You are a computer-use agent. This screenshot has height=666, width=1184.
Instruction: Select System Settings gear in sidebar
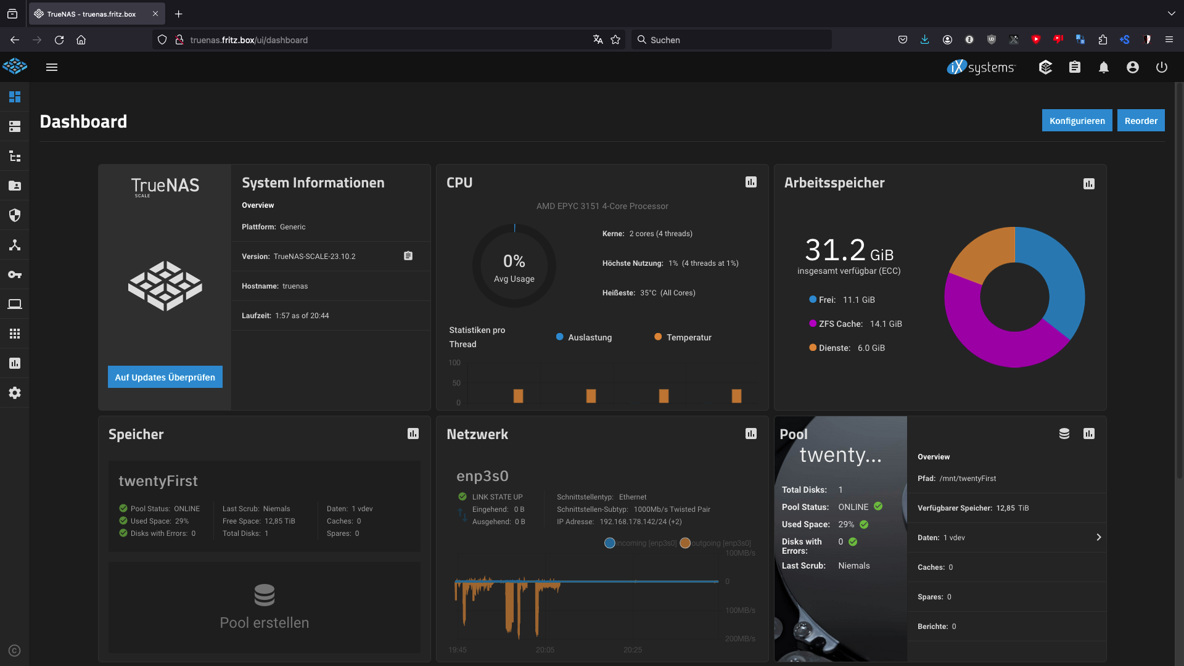(15, 393)
